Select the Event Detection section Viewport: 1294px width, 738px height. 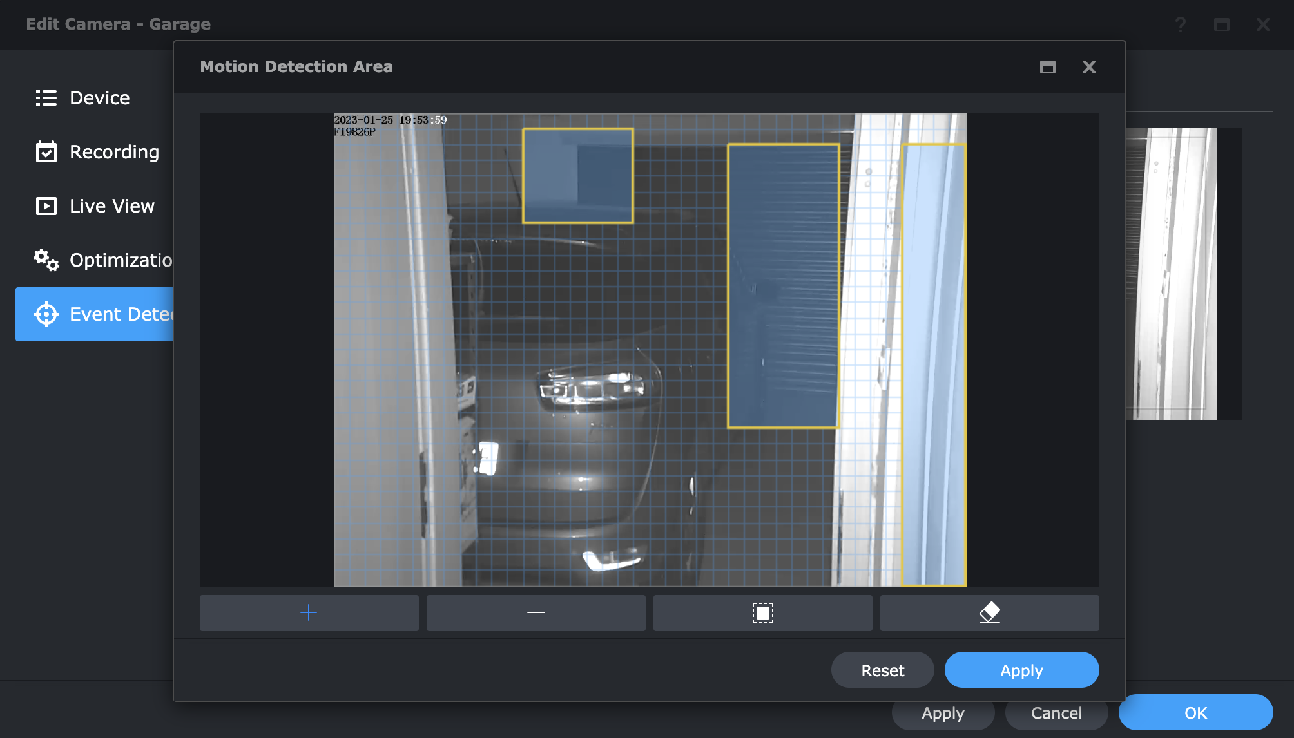click(x=94, y=314)
